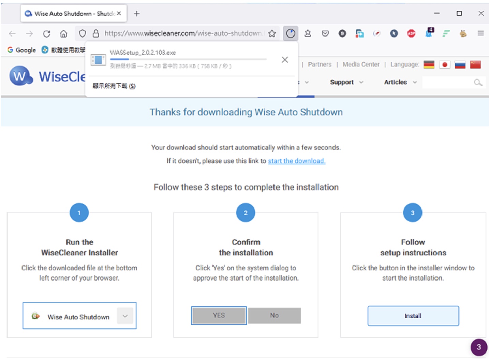The image size is (489, 359).
Task: Click the site search magnifier icon
Action: coord(478,82)
